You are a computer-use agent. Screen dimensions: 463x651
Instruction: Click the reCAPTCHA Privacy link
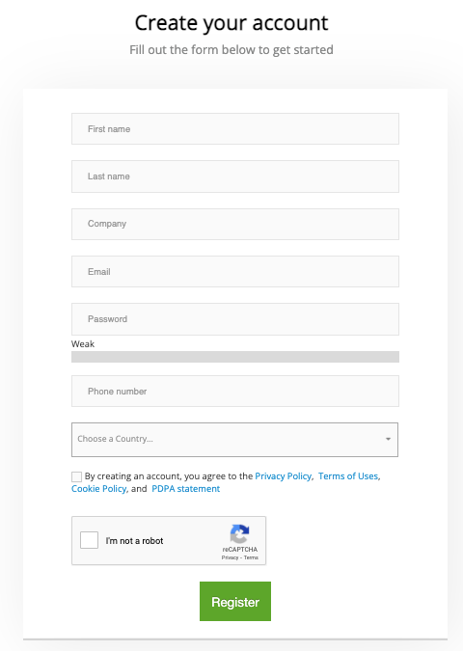(x=230, y=557)
